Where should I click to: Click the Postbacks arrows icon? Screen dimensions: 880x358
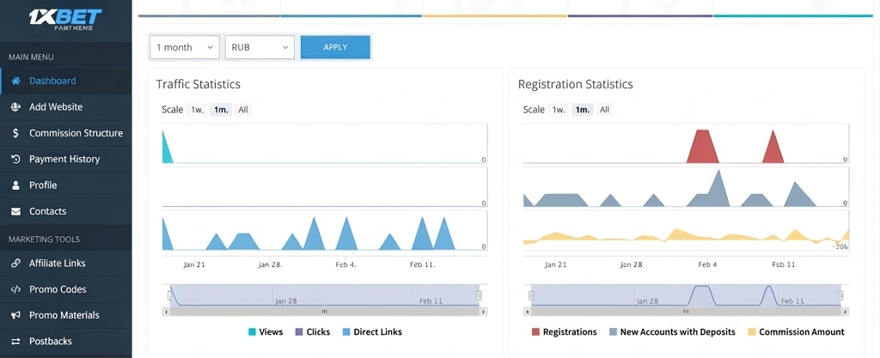click(x=16, y=341)
